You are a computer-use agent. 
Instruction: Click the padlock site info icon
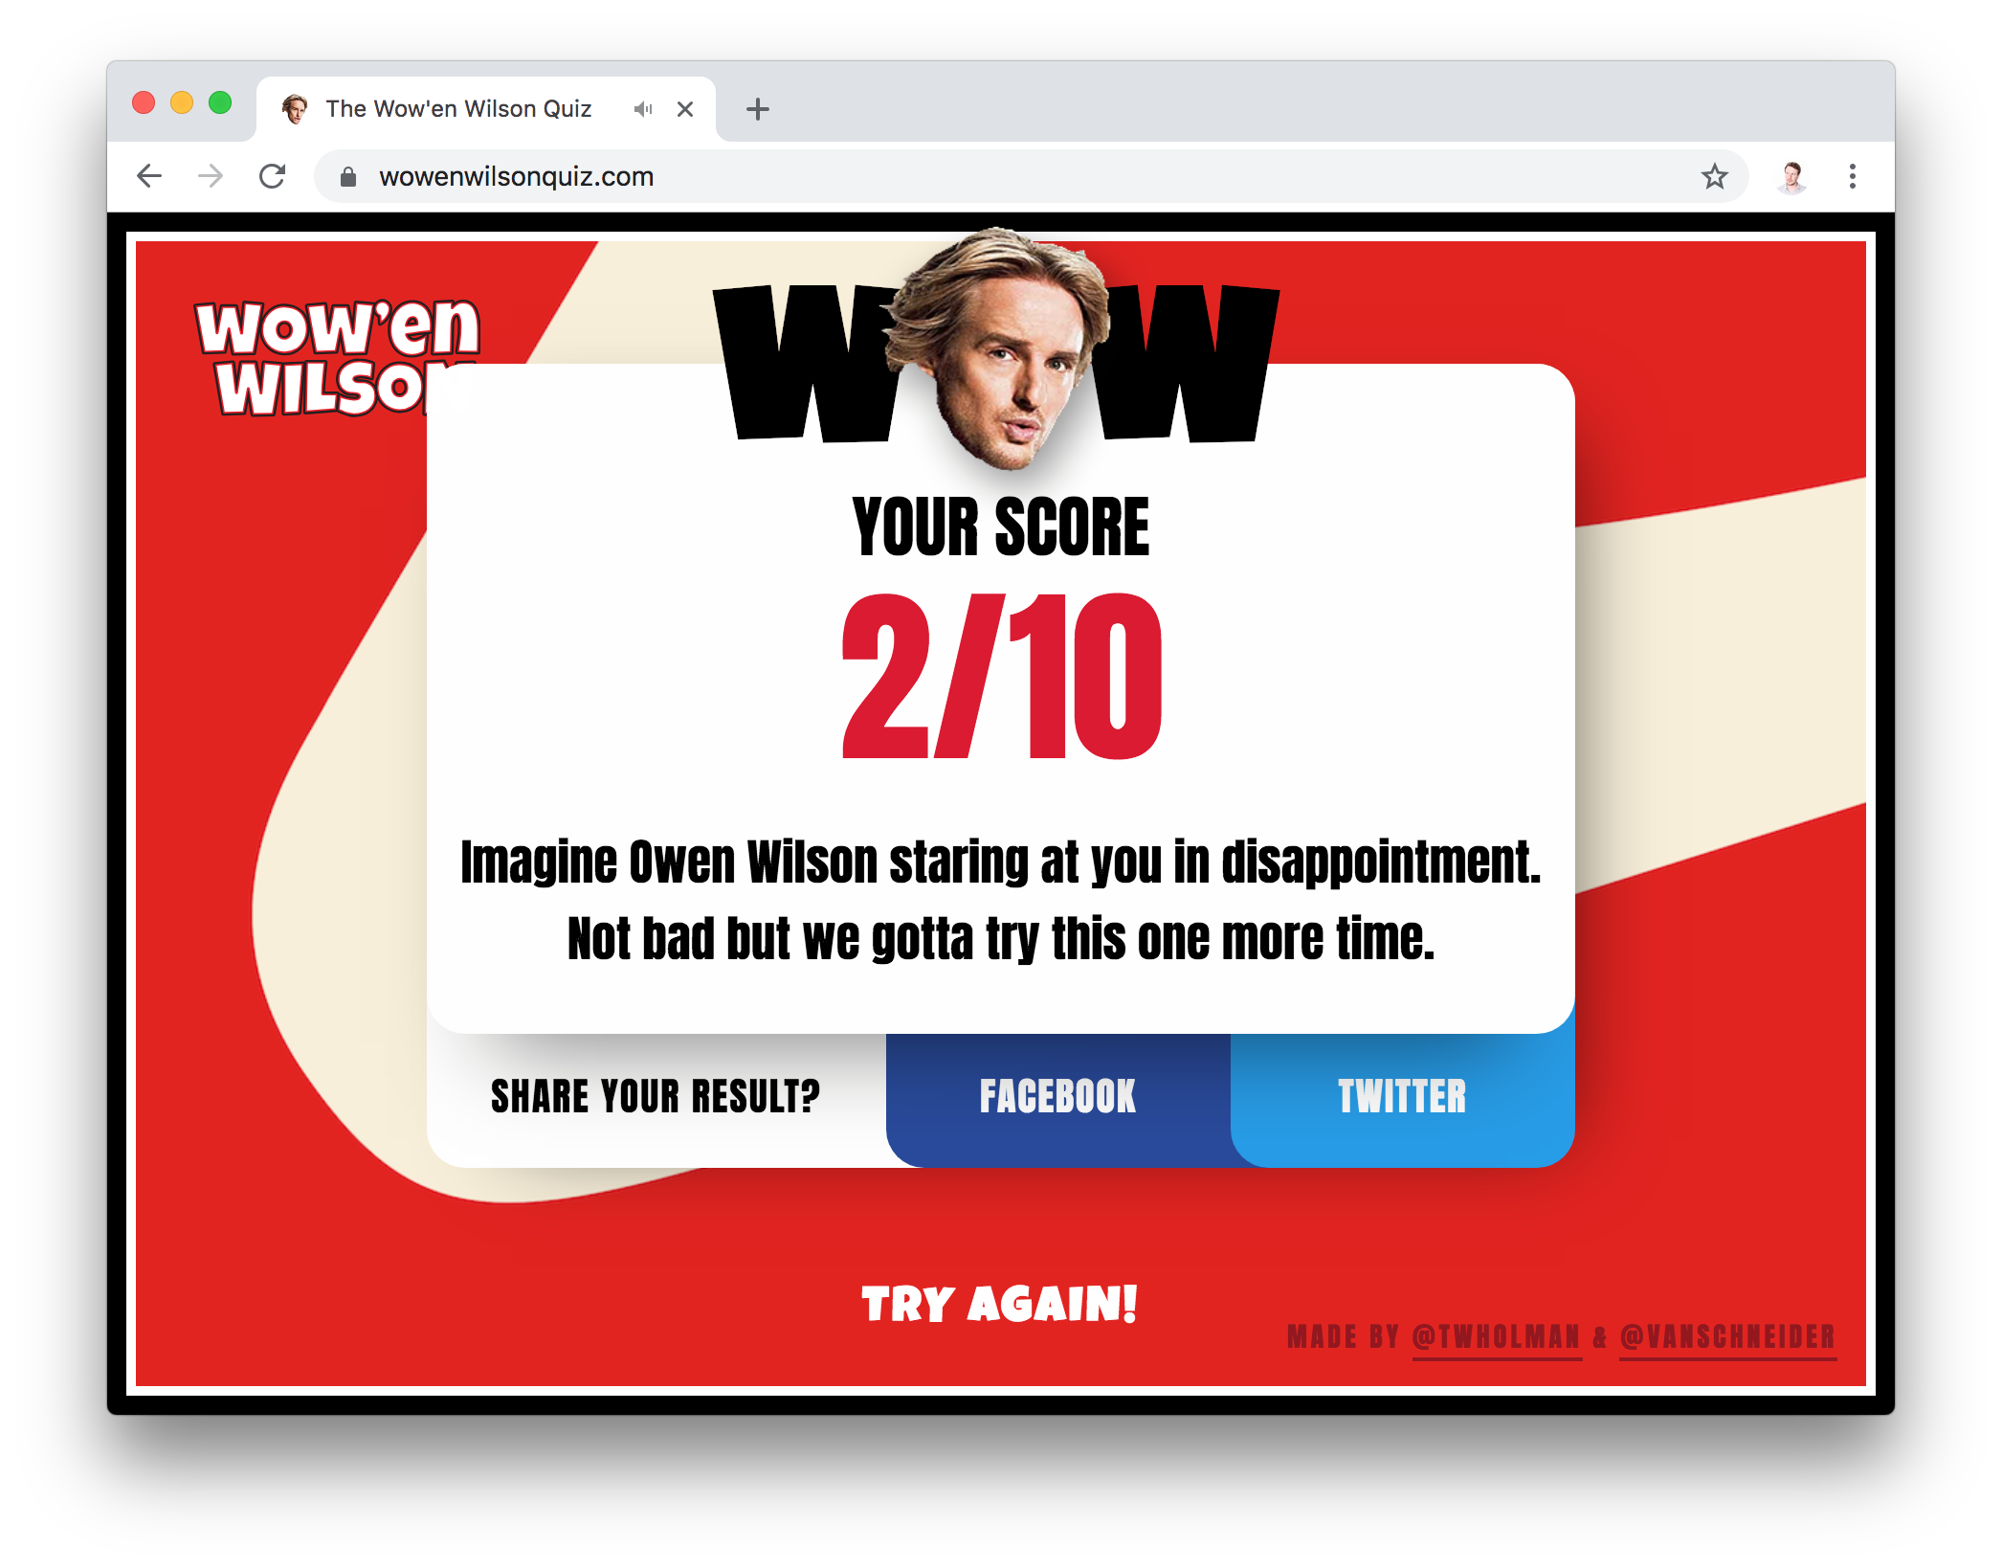click(348, 177)
